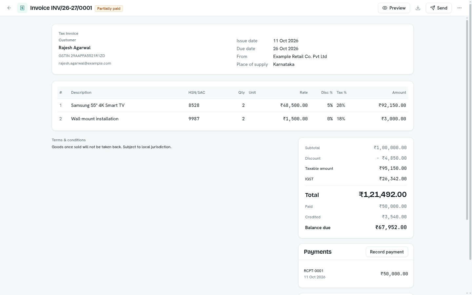Select due date 26 Oct 2026
The width and height of the screenshot is (472, 295).
point(286,49)
